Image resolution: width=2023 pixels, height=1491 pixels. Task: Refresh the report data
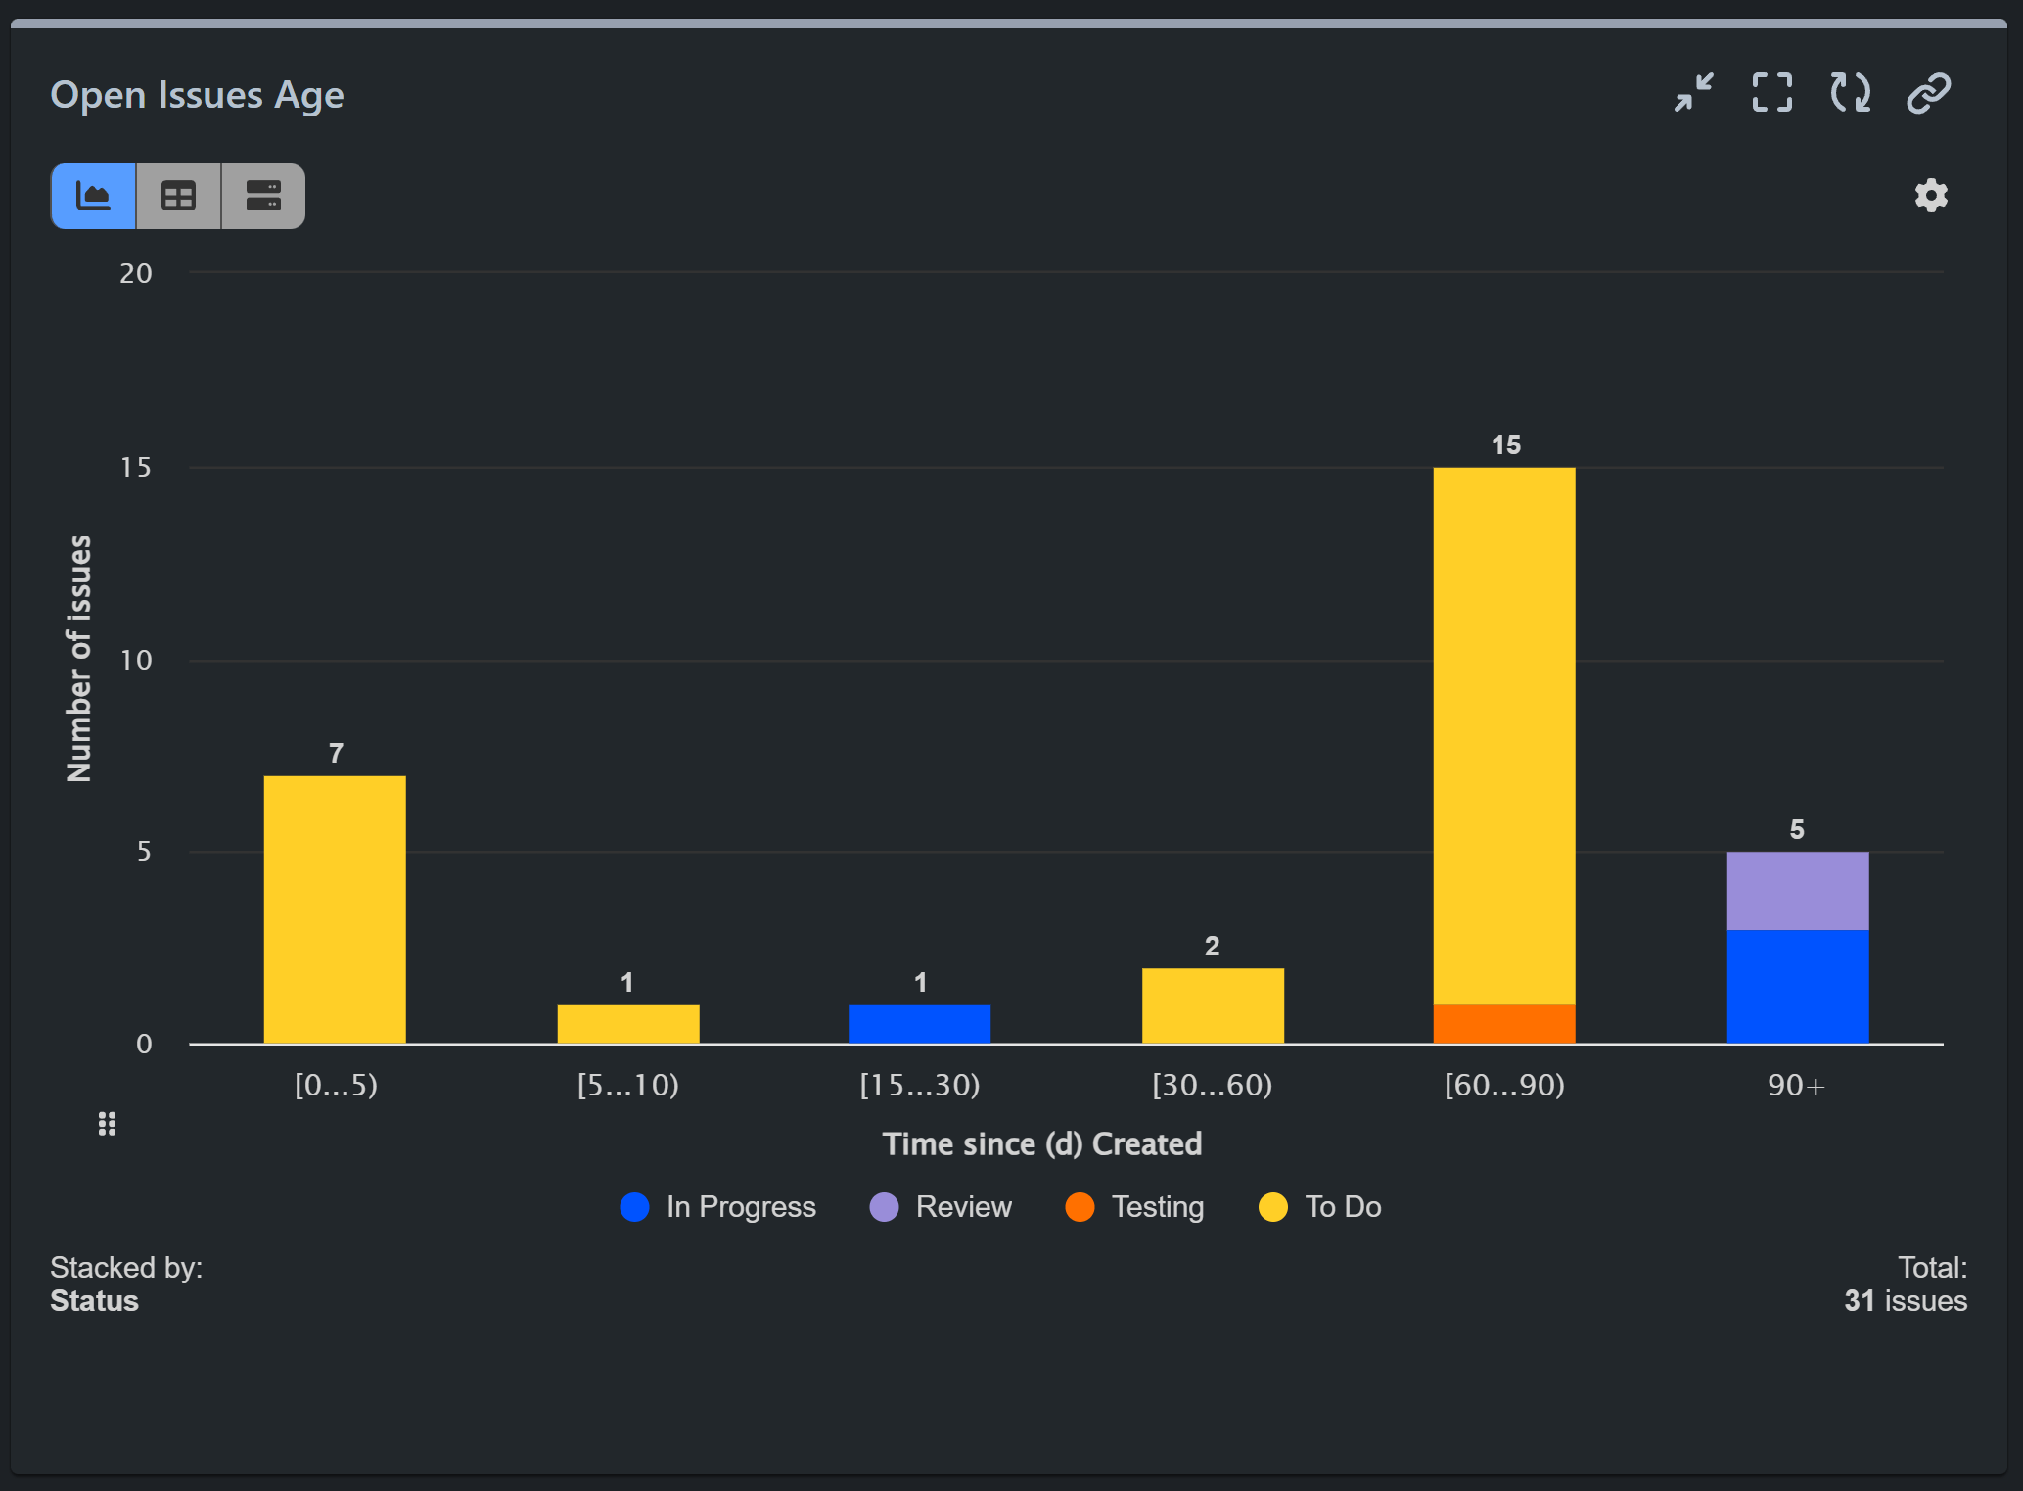[1849, 93]
